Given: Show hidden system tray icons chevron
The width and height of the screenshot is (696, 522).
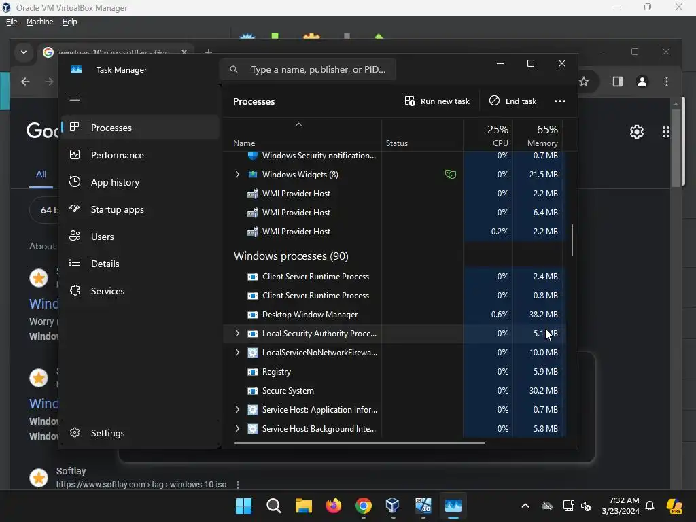Looking at the screenshot, I should point(525,506).
